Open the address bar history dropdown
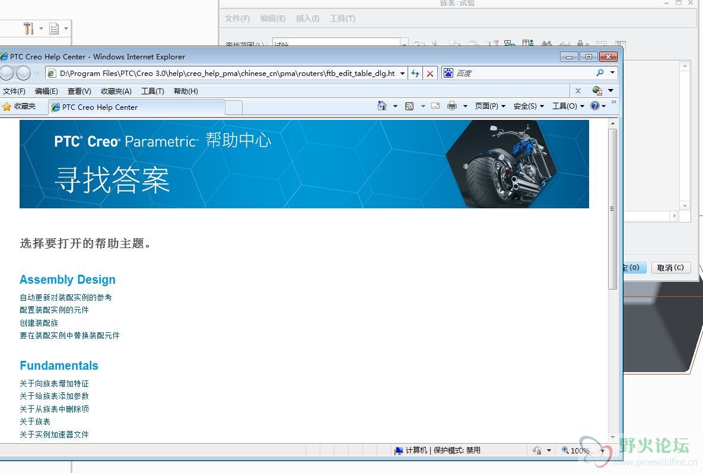 402,73
